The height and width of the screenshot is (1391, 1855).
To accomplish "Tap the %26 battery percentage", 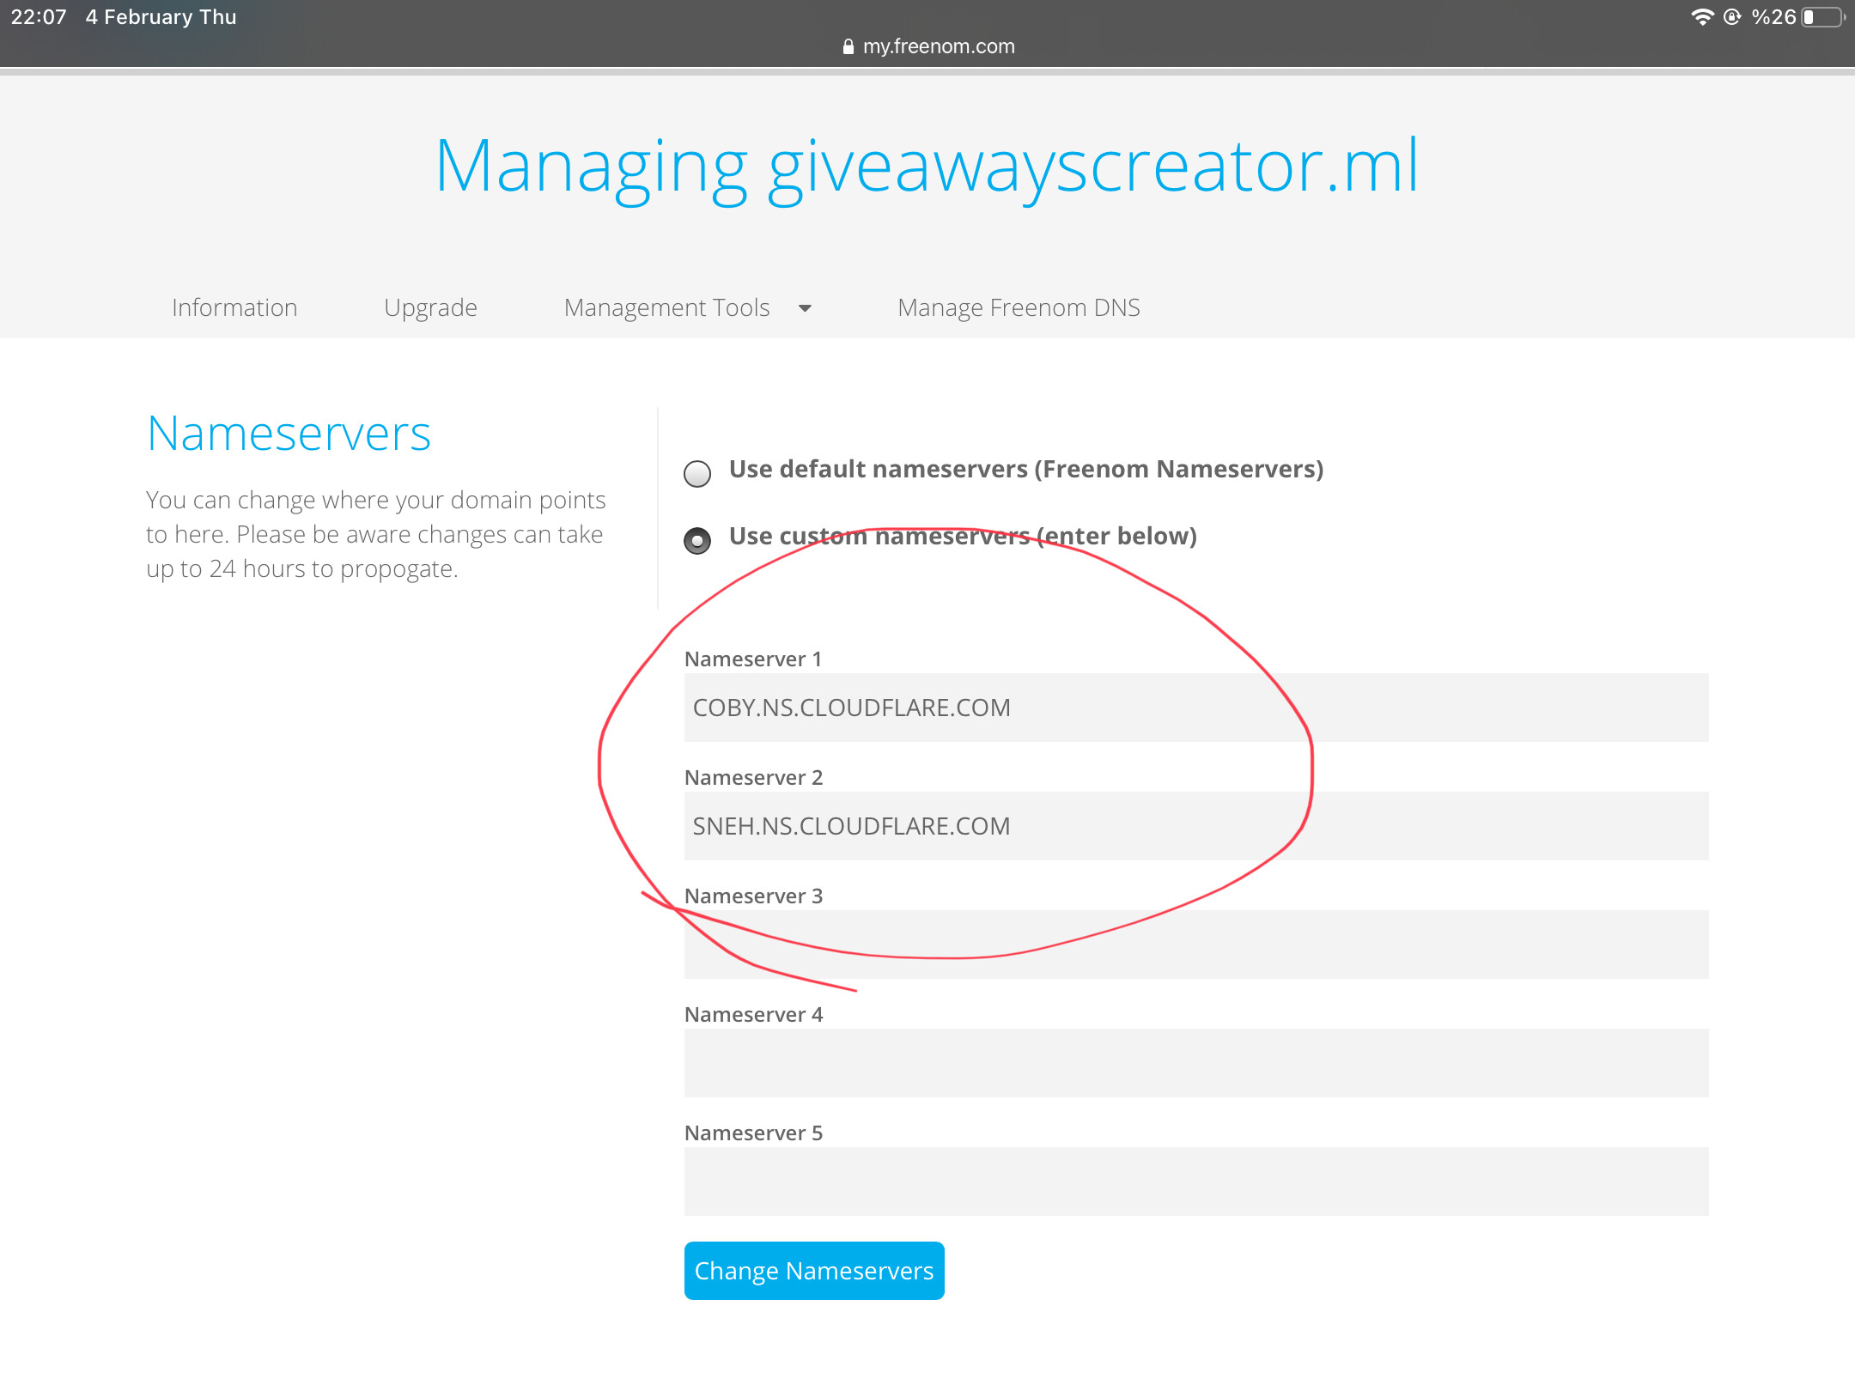I will [1774, 17].
